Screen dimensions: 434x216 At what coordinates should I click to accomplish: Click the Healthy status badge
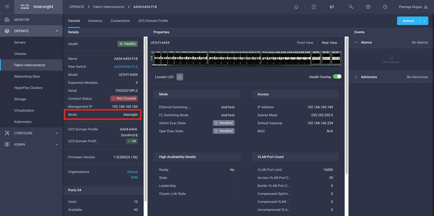(x=128, y=44)
